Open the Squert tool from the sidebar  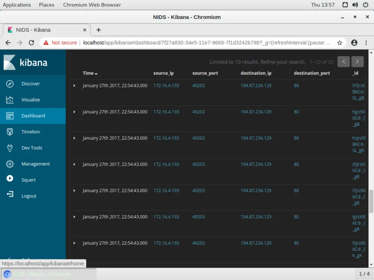29,180
